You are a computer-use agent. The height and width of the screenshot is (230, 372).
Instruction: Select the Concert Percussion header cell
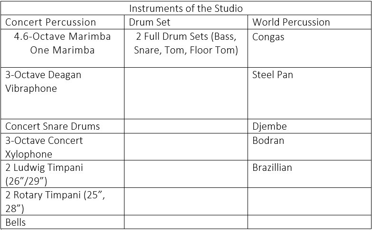pyautogui.click(x=62, y=22)
